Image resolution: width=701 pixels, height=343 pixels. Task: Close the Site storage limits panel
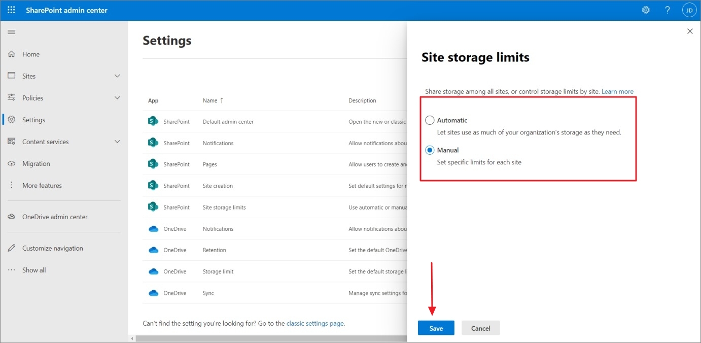click(690, 31)
